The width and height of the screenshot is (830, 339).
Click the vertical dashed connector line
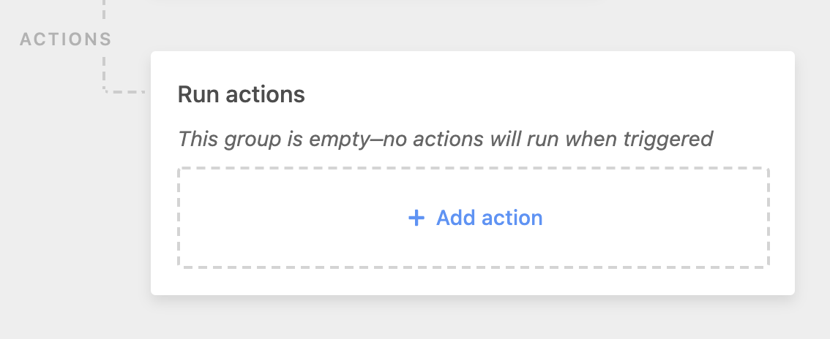tap(105, 69)
